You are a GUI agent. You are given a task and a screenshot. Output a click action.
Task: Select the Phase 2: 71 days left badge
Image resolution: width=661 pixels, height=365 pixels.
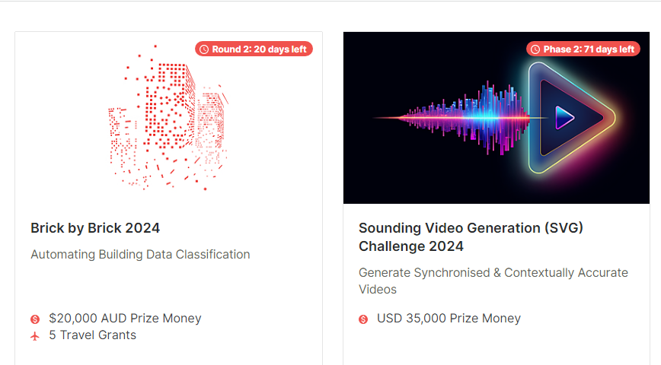coord(583,49)
